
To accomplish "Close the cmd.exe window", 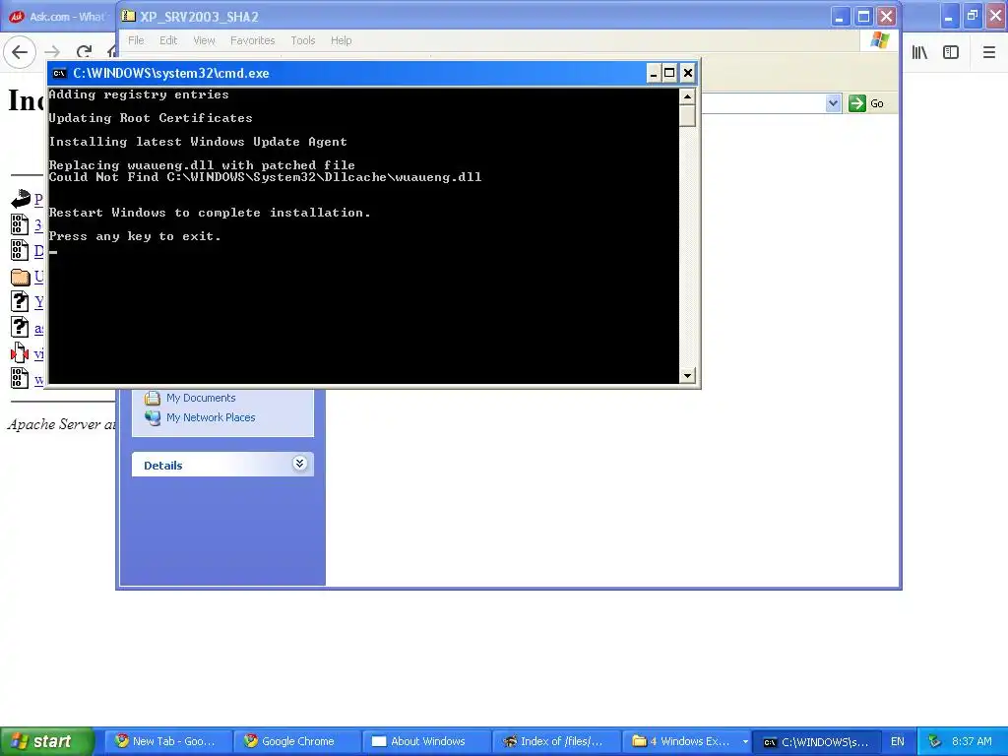I will [x=687, y=73].
